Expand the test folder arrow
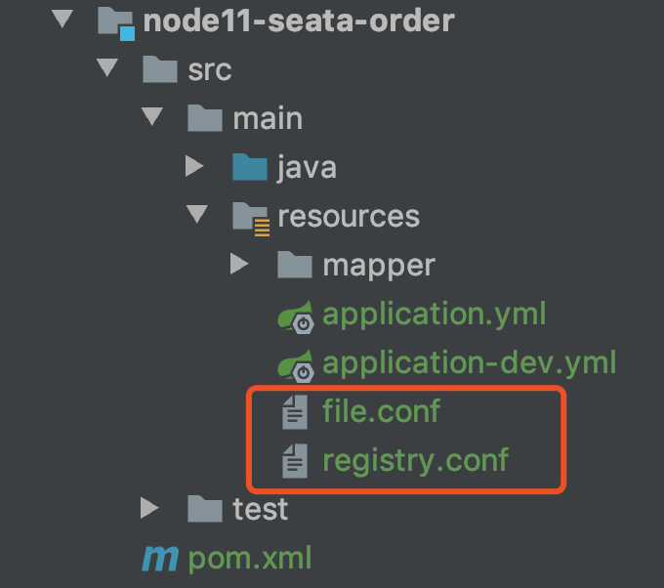 point(149,508)
